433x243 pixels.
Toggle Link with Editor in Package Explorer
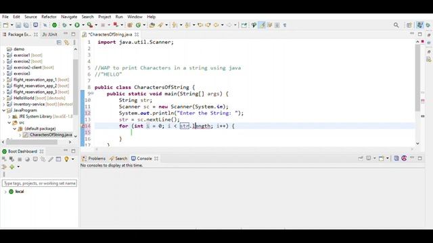(x=66, y=43)
